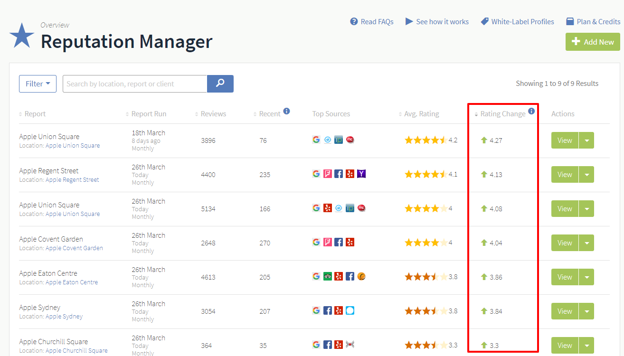624x356 pixels.
Task: Open the Filter dropdown
Action: (x=38, y=84)
